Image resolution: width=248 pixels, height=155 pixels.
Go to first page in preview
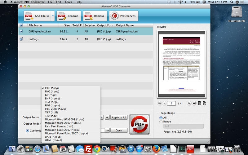[x=159, y=103]
